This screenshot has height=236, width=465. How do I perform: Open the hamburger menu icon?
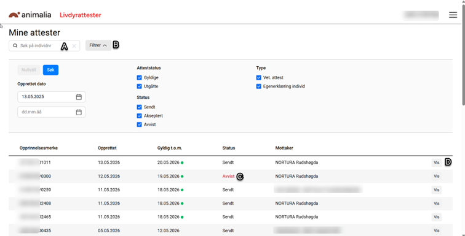pyautogui.click(x=453, y=15)
